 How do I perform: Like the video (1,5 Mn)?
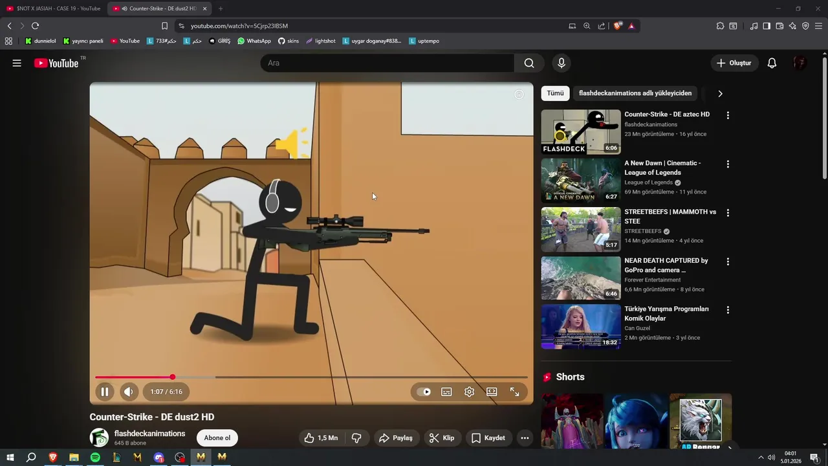click(x=321, y=438)
